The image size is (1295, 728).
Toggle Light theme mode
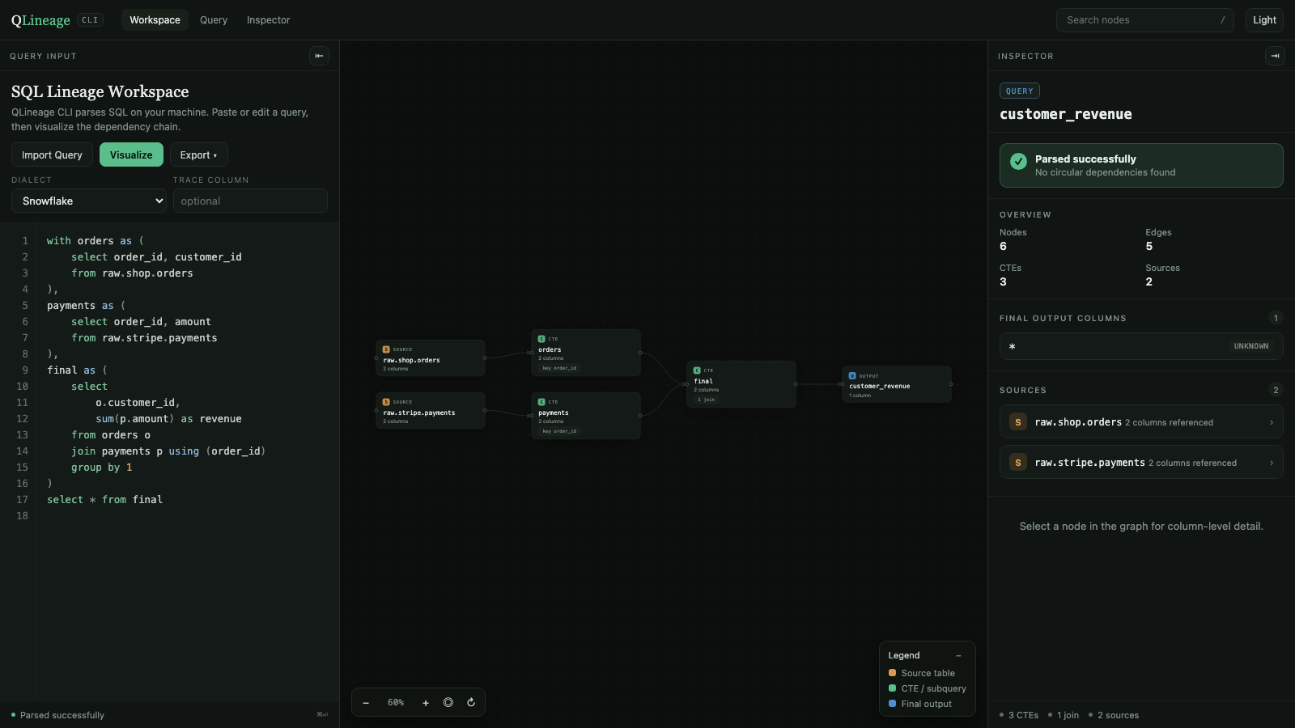coord(1264,20)
